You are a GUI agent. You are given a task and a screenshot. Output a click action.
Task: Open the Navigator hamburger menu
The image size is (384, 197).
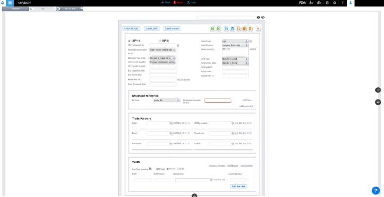tap(10, 3)
